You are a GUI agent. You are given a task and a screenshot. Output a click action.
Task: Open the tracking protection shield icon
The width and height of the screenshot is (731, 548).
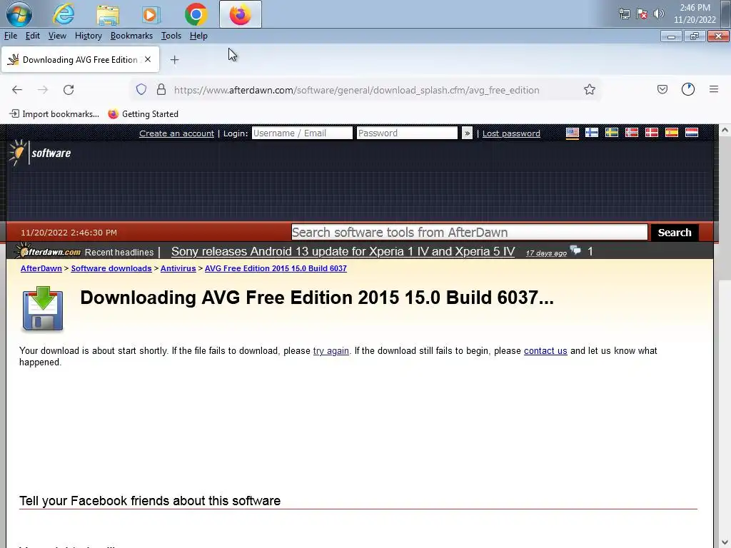(141, 89)
